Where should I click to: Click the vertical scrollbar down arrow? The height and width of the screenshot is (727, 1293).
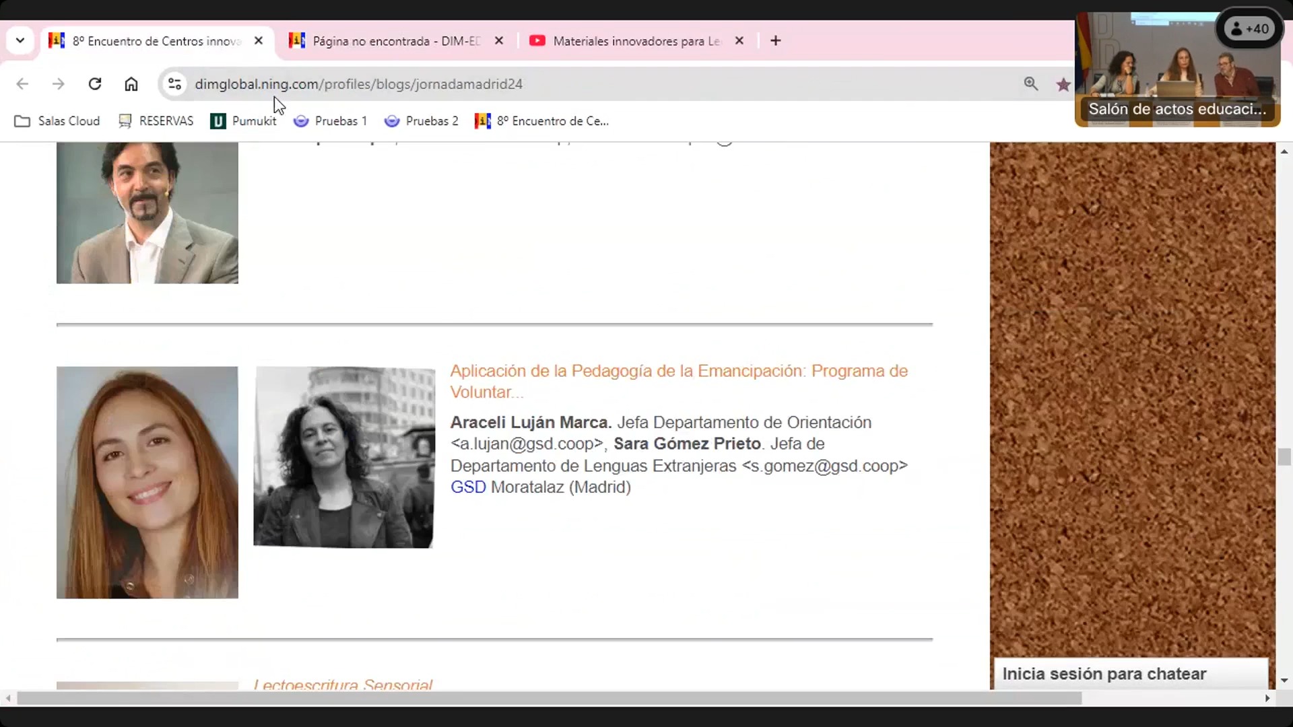(1284, 681)
